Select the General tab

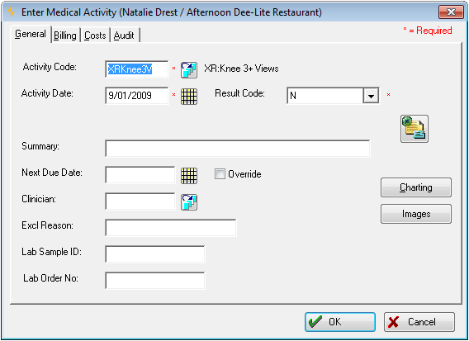(x=31, y=34)
